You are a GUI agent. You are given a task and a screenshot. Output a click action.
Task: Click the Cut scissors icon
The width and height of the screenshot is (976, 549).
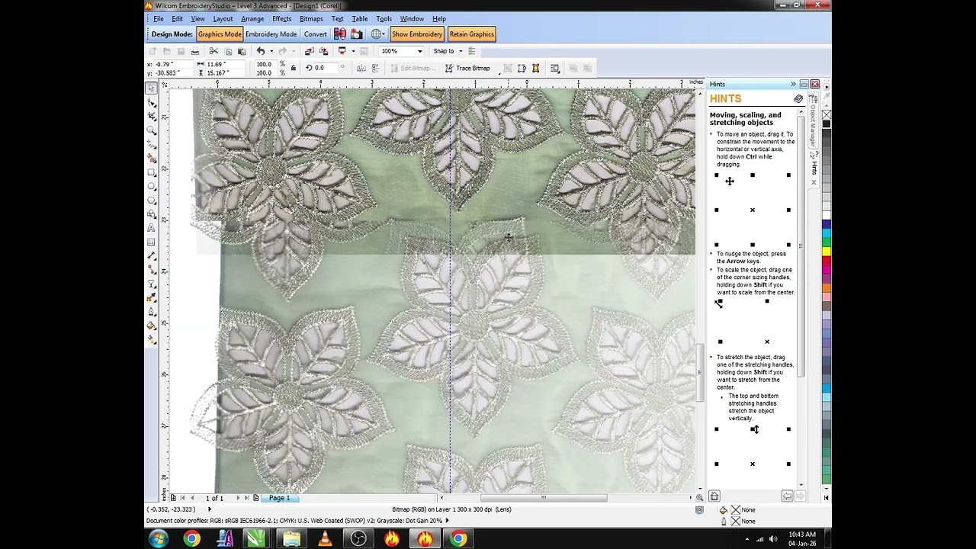coord(213,51)
